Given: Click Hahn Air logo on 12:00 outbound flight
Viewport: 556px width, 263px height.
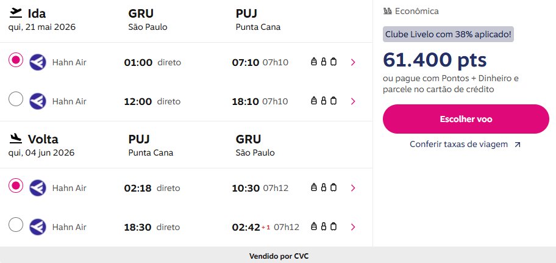Looking at the screenshot, I should coord(38,101).
